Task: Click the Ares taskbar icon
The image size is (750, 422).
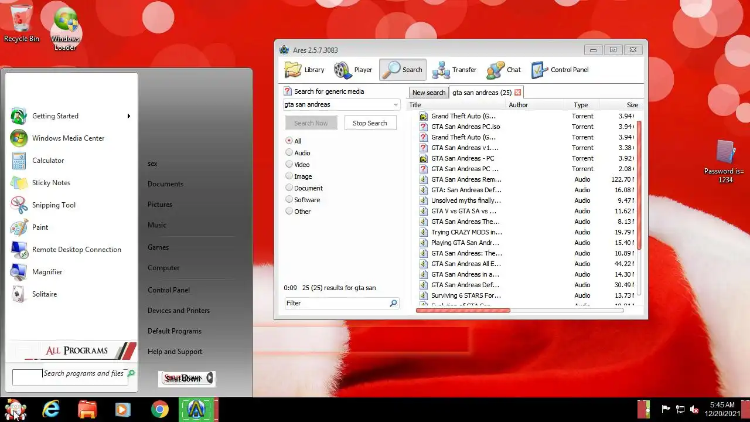Action: tap(197, 409)
